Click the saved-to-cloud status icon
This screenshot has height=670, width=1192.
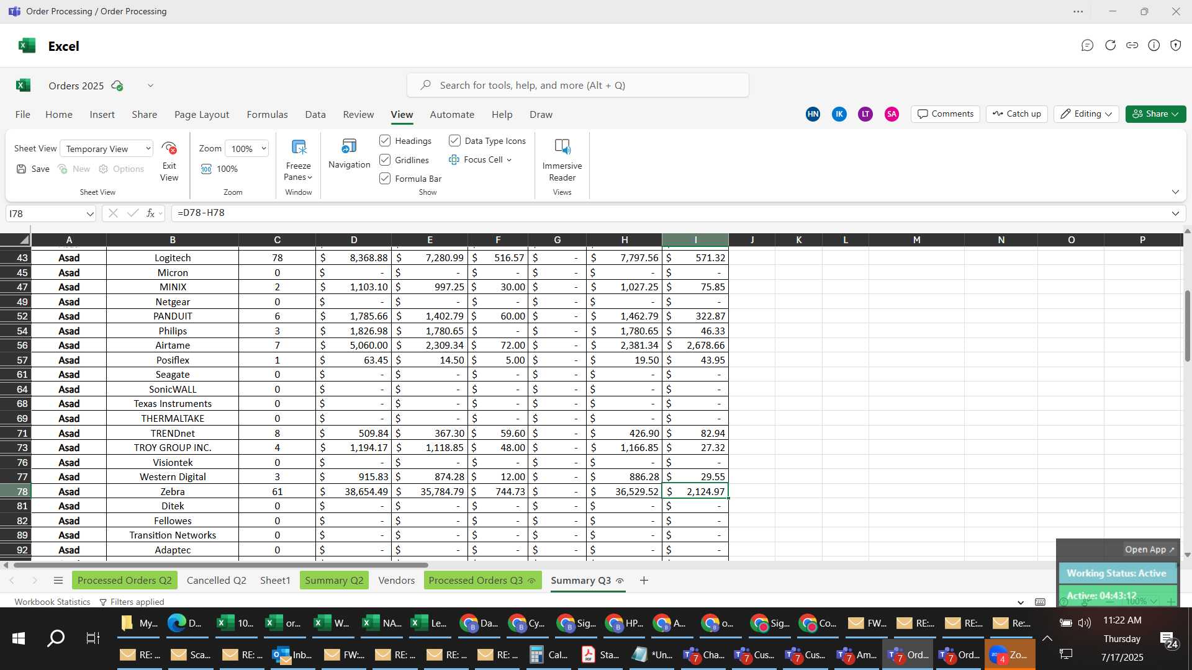click(117, 86)
